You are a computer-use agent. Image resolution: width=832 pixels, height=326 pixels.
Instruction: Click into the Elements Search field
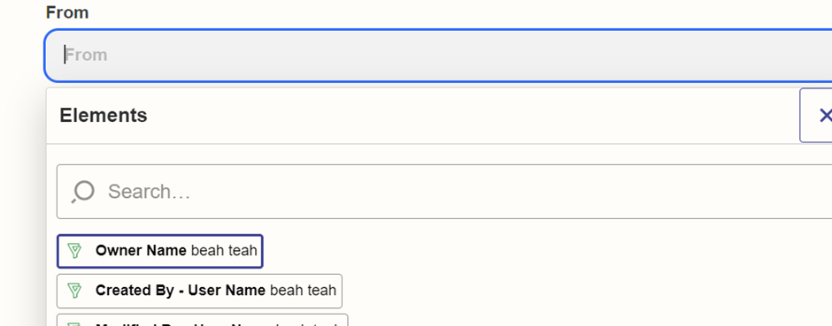point(444,192)
